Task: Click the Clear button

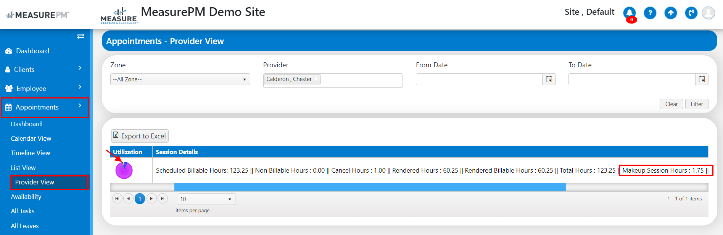Action: [671, 104]
